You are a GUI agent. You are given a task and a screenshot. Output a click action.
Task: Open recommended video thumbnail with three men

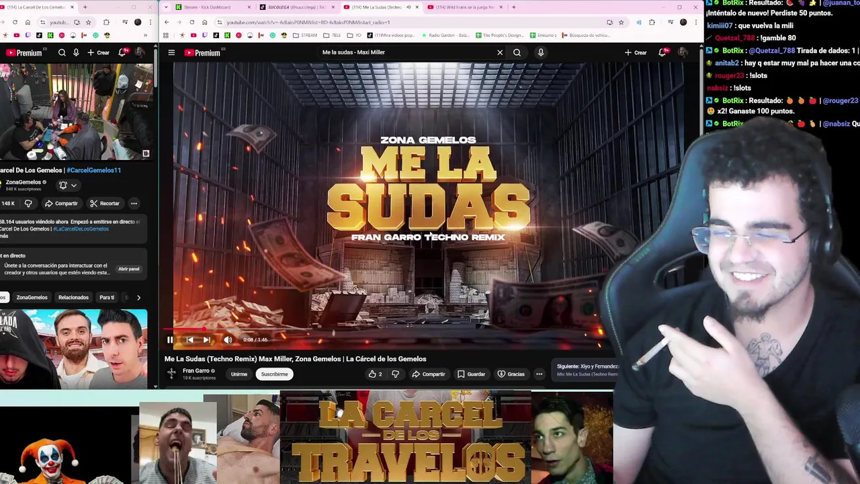[73, 349]
